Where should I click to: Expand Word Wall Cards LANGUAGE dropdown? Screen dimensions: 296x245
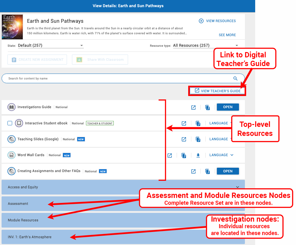tap(221, 155)
